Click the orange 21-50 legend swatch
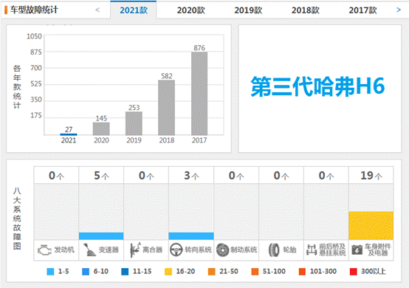This screenshot has height=288, width=409. 212,272
